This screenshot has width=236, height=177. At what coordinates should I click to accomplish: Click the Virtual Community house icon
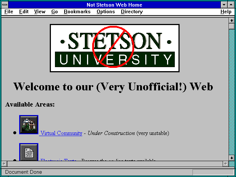click(x=29, y=125)
